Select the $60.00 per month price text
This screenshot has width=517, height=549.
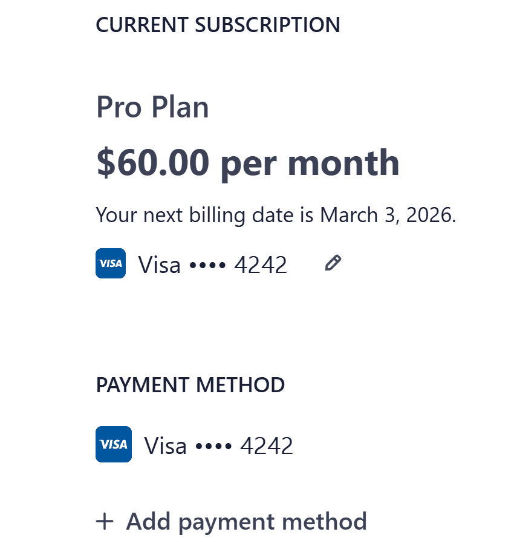[247, 162]
